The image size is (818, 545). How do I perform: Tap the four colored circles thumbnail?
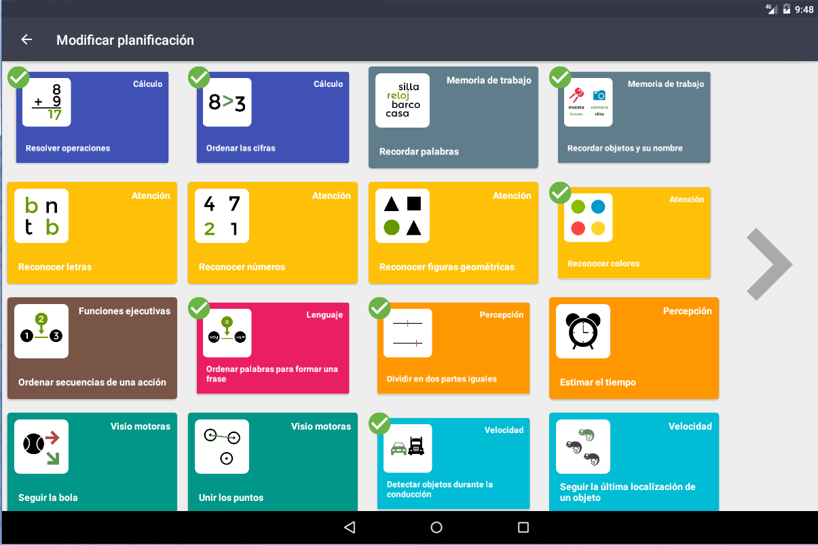coord(588,218)
